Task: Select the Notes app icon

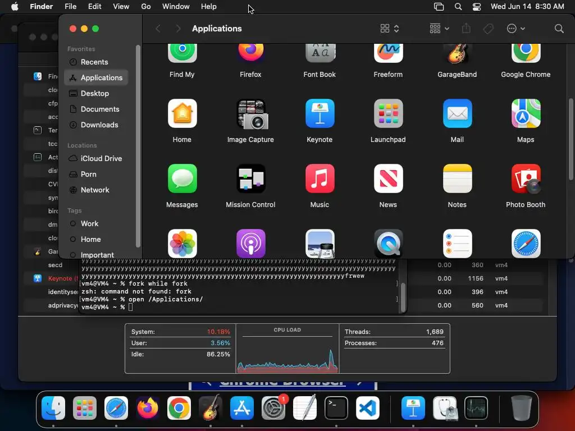Action: tap(457, 178)
